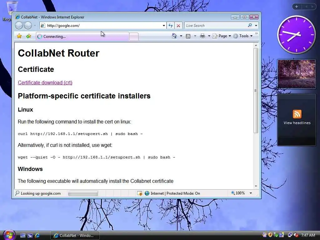320x240 pixels.
Task: Click Show Desktop quick launch icon
Action: tap(22, 235)
